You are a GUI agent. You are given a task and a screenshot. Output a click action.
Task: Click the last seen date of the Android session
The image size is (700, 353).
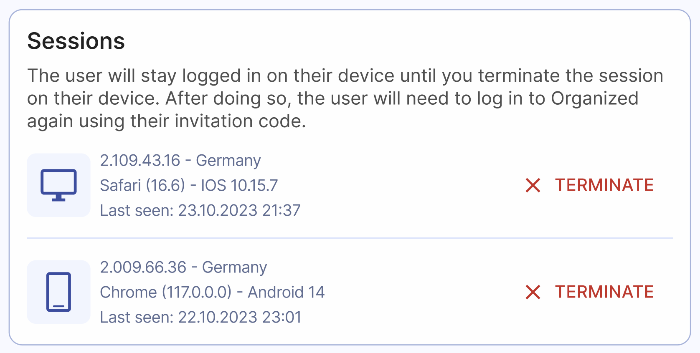[x=200, y=317]
